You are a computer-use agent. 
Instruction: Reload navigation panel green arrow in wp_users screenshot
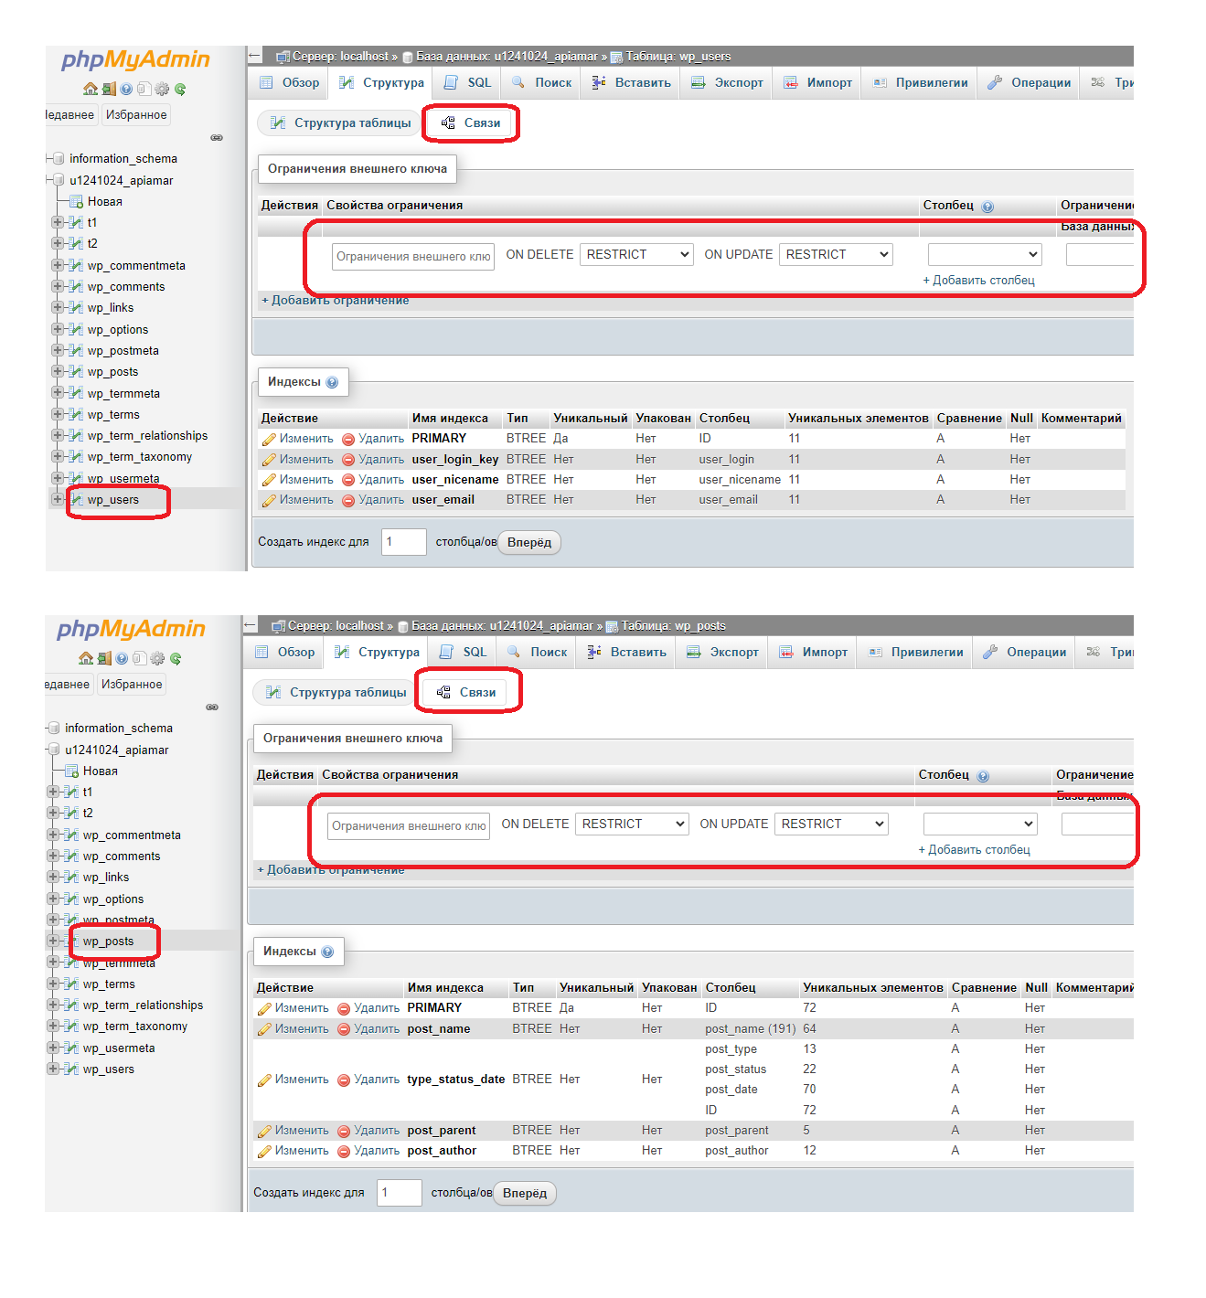180,89
